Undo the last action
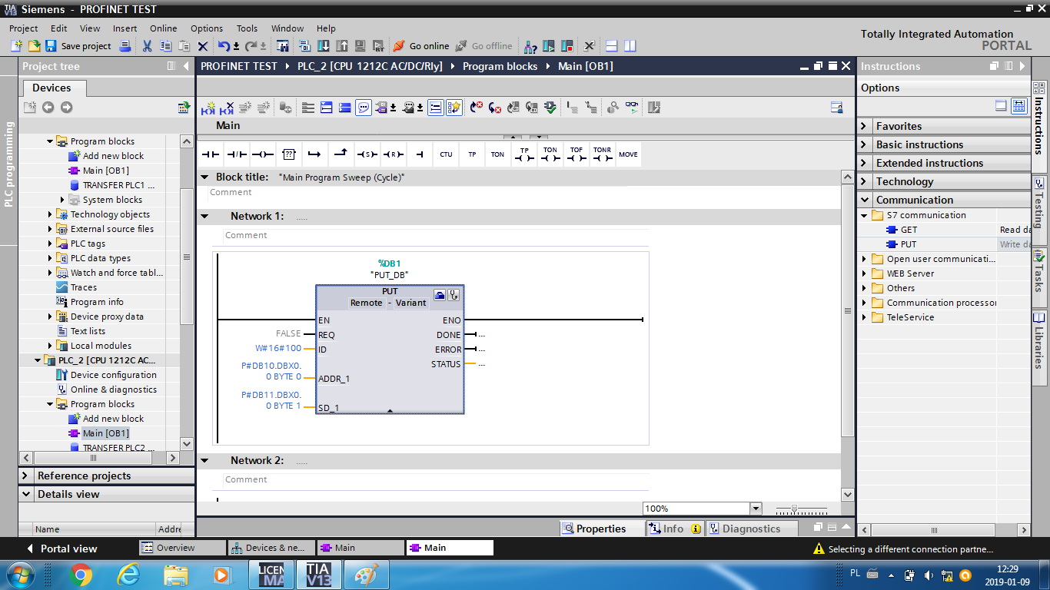This screenshot has width=1050, height=590. (x=224, y=46)
